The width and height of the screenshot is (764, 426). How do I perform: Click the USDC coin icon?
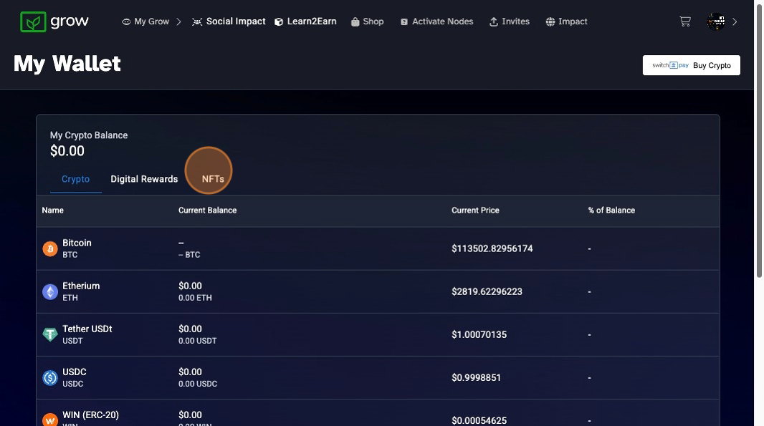click(50, 378)
